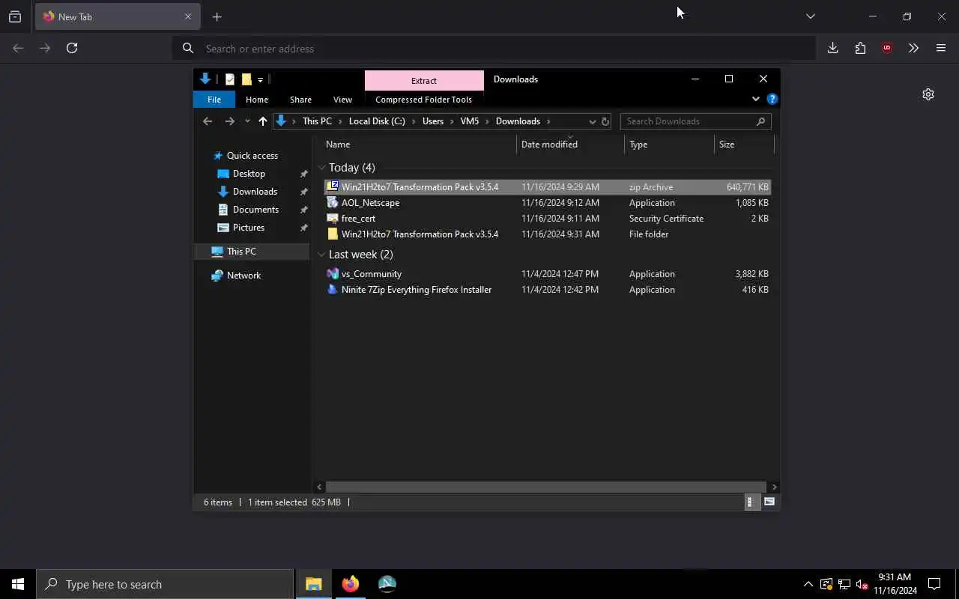Select the free_cert certificate icon
The height and width of the screenshot is (599, 959).
click(x=333, y=218)
